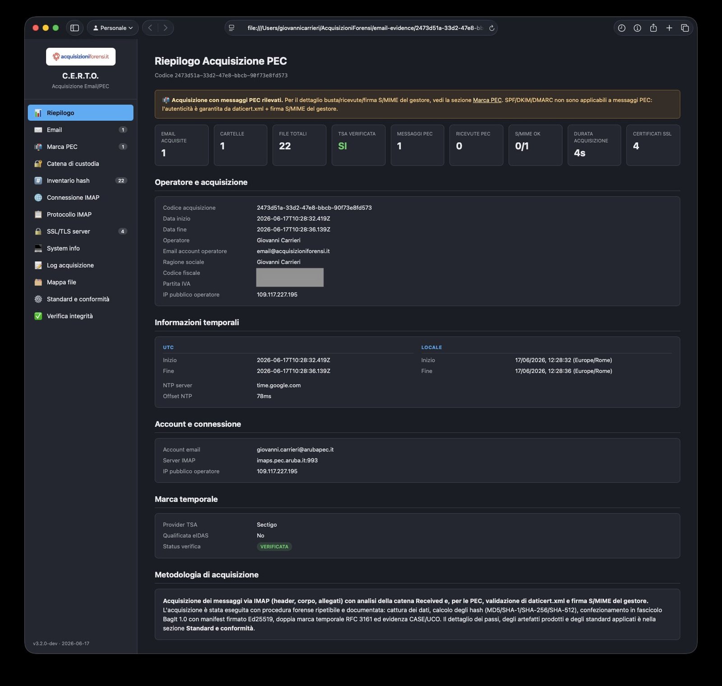The image size is (722, 686).
Task: Reload the page with the refresh icon
Action: pos(492,28)
